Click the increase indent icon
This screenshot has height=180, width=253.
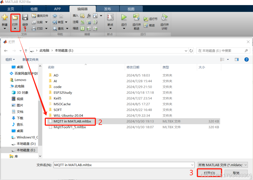pyautogui.click(x=89, y=28)
